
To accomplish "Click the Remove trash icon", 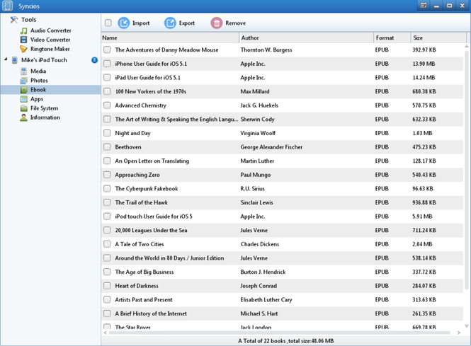I will [x=217, y=23].
